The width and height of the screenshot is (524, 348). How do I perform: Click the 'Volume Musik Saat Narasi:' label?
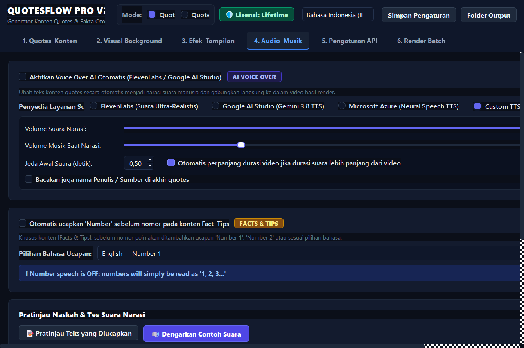pos(63,145)
